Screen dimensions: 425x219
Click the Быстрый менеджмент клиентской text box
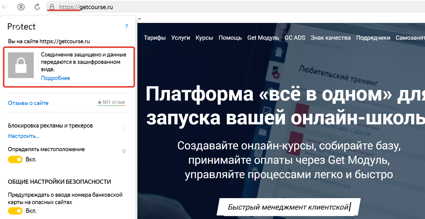(288, 207)
